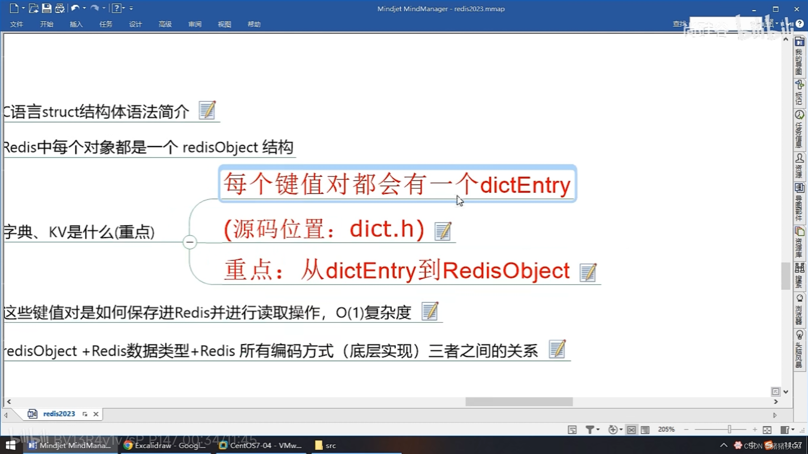The height and width of the screenshot is (454, 808).
Task: Open note icon next to 源码位置 dict.h
Action: [442, 231]
